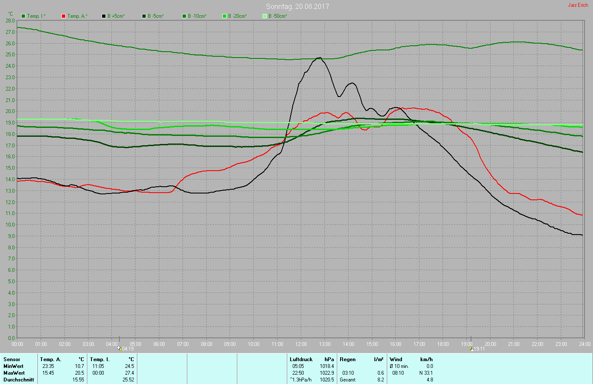Click the B -10cm legend swatch
The width and height of the screenshot is (593, 384).
tap(184, 16)
